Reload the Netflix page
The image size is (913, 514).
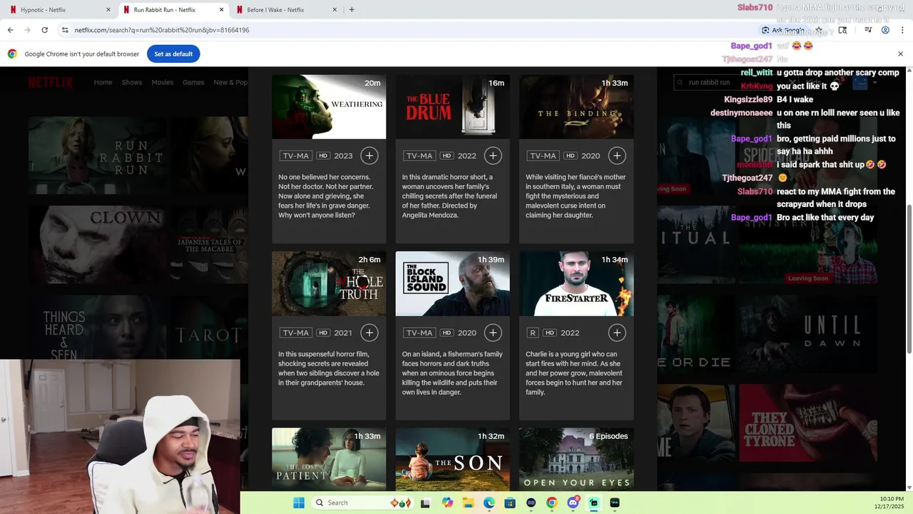pos(44,30)
